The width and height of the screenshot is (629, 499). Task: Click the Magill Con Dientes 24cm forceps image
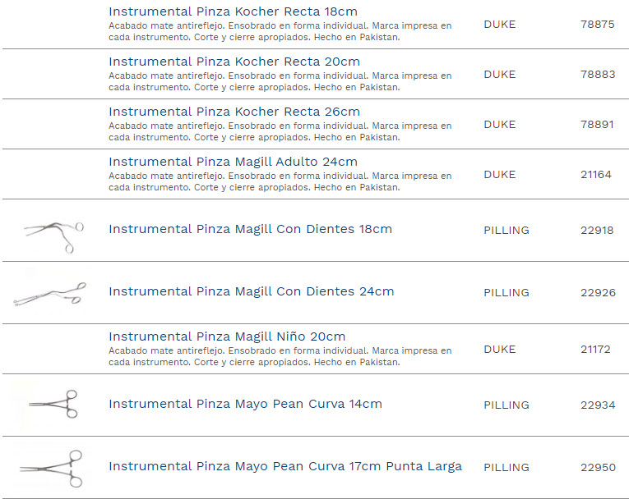click(x=51, y=293)
